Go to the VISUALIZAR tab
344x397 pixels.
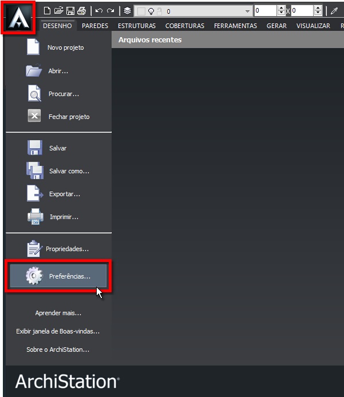(313, 26)
